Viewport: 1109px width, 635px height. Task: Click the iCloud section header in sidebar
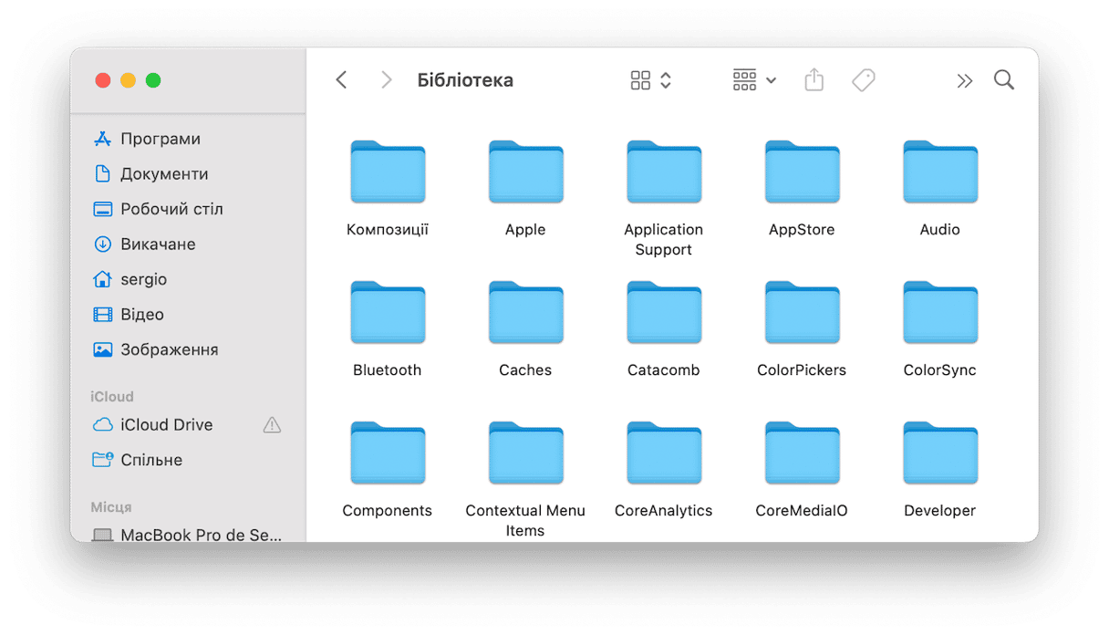pos(112,397)
